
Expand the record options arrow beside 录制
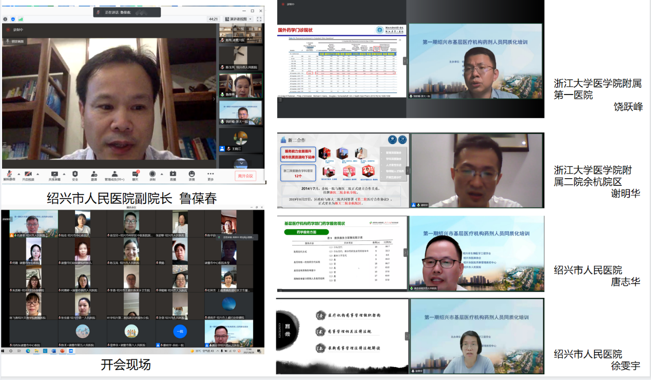click(x=162, y=174)
